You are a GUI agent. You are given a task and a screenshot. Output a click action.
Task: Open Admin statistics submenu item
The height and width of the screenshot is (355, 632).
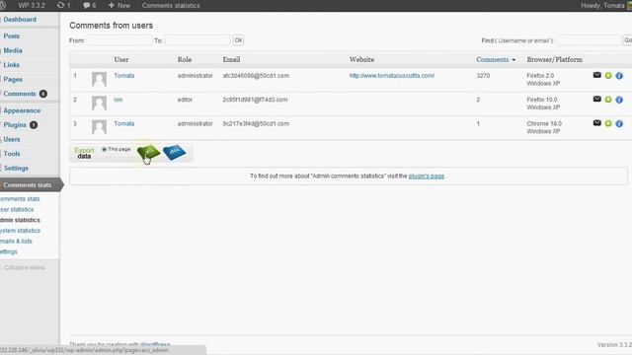pyautogui.click(x=20, y=220)
